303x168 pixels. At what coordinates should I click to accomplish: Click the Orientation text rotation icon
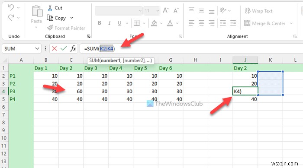click(223, 10)
